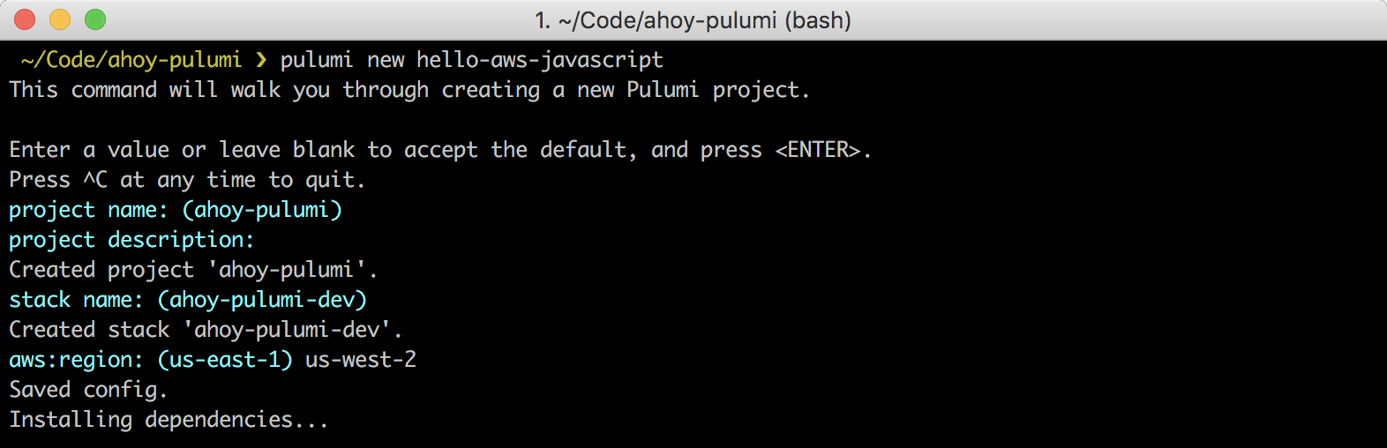Click the prompt chevron arrow symbol

coord(261,60)
